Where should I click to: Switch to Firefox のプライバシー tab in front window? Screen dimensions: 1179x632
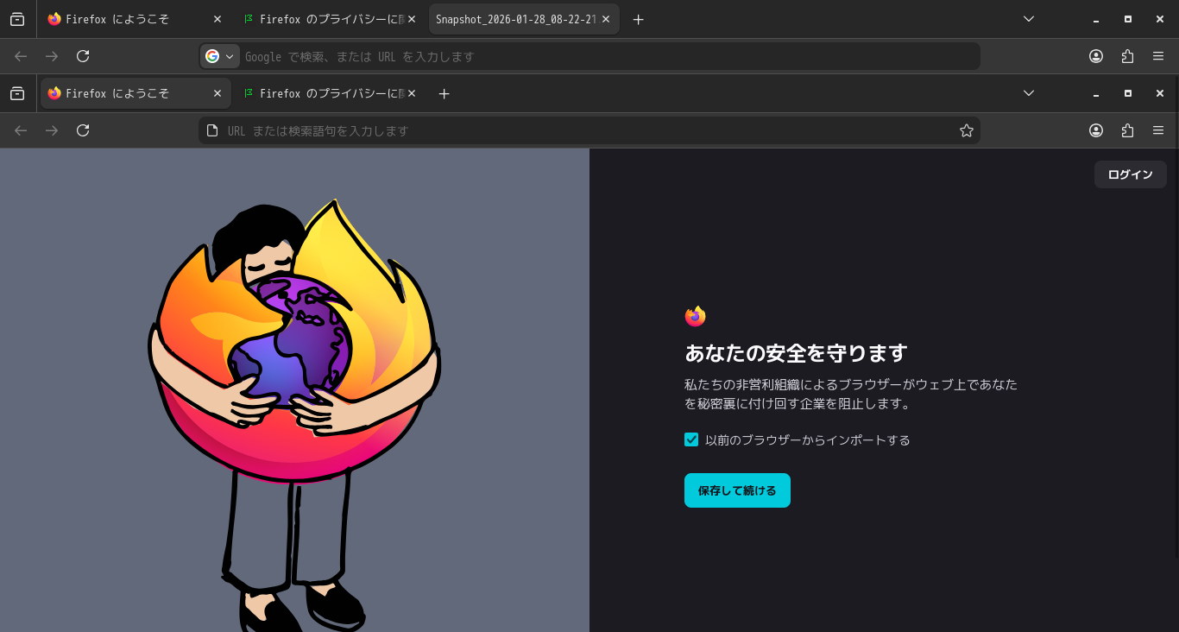click(330, 93)
